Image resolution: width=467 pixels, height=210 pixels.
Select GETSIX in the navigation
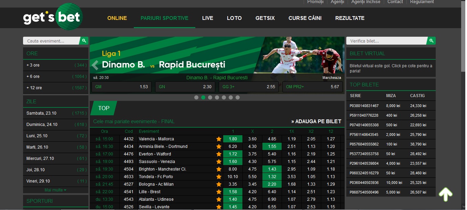[x=265, y=18]
